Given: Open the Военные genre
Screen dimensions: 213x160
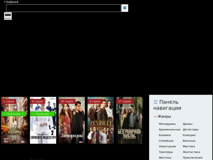Looking at the screenshot, I should (x=189, y=141).
